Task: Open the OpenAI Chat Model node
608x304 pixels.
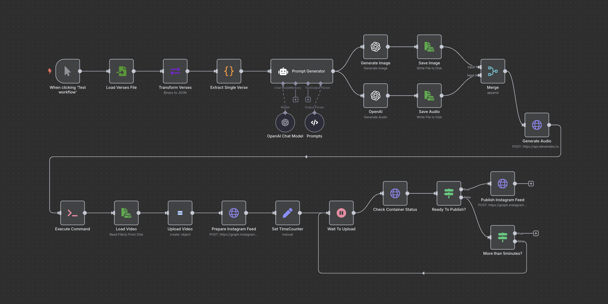Action: pyautogui.click(x=285, y=122)
